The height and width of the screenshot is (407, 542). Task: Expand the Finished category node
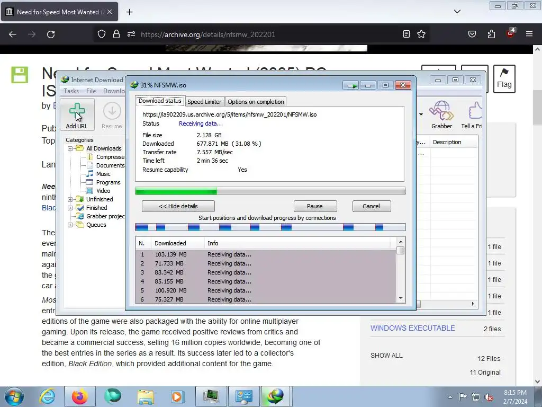click(70, 208)
